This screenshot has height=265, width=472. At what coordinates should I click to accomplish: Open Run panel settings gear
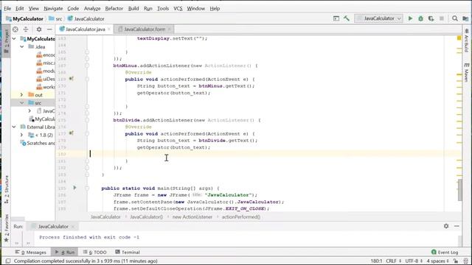[446, 226]
